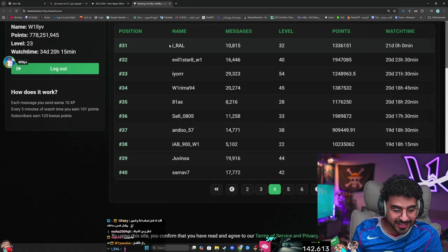Image resolution: width=448 pixels, height=252 pixels.
Task: Open Steam from the taskbar
Action: [224, 248]
